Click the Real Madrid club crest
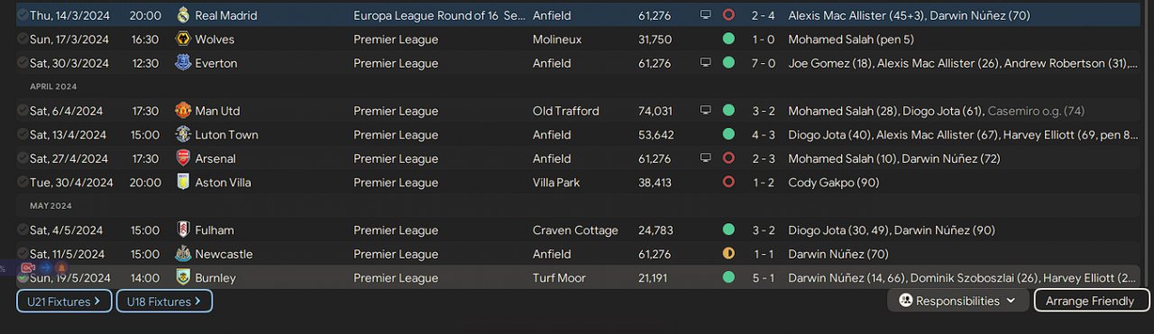 tap(183, 15)
